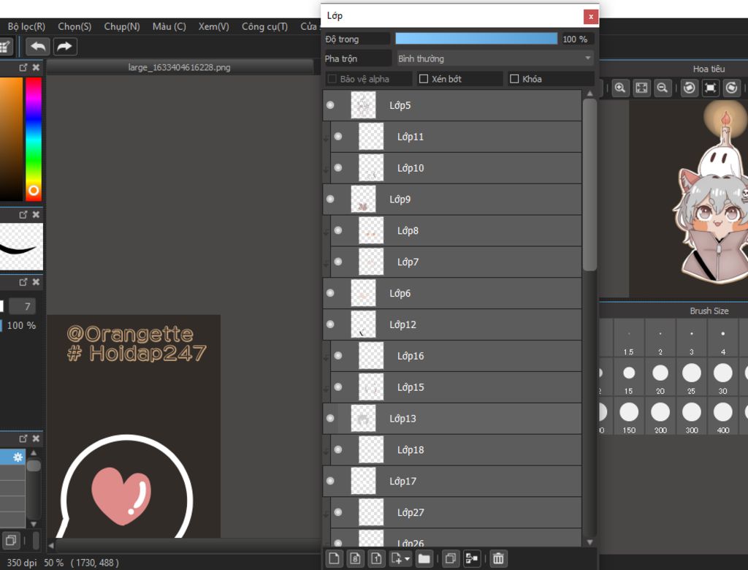Click the layer list scrollbar thumb
The width and height of the screenshot is (748, 570).
[x=589, y=184]
